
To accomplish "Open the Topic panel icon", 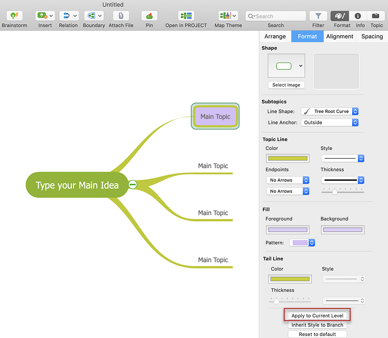I will pyautogui.click(x=375, y=16).
